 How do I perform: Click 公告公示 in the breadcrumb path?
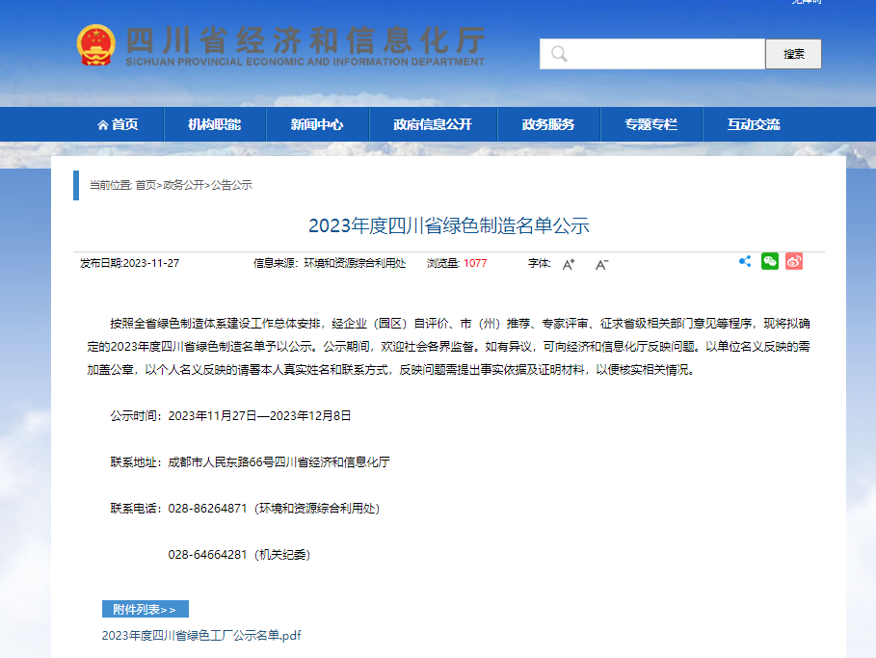pyautogui.click(x=231, y=185)
